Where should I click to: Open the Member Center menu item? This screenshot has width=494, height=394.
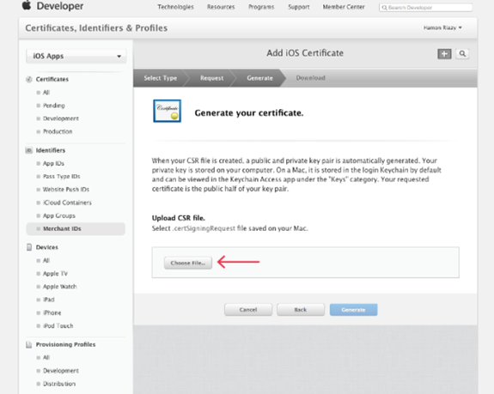point(344,7)
